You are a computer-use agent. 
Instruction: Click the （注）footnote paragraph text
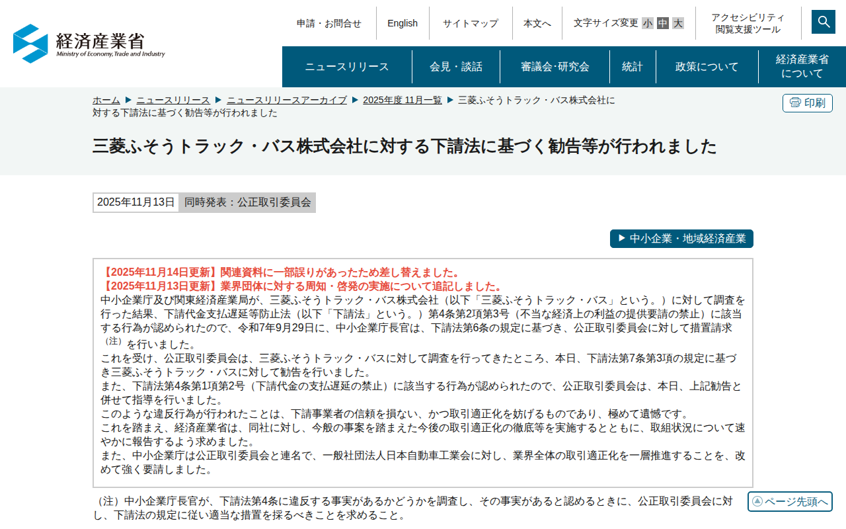pyautogui.click(x=413, y=508)
